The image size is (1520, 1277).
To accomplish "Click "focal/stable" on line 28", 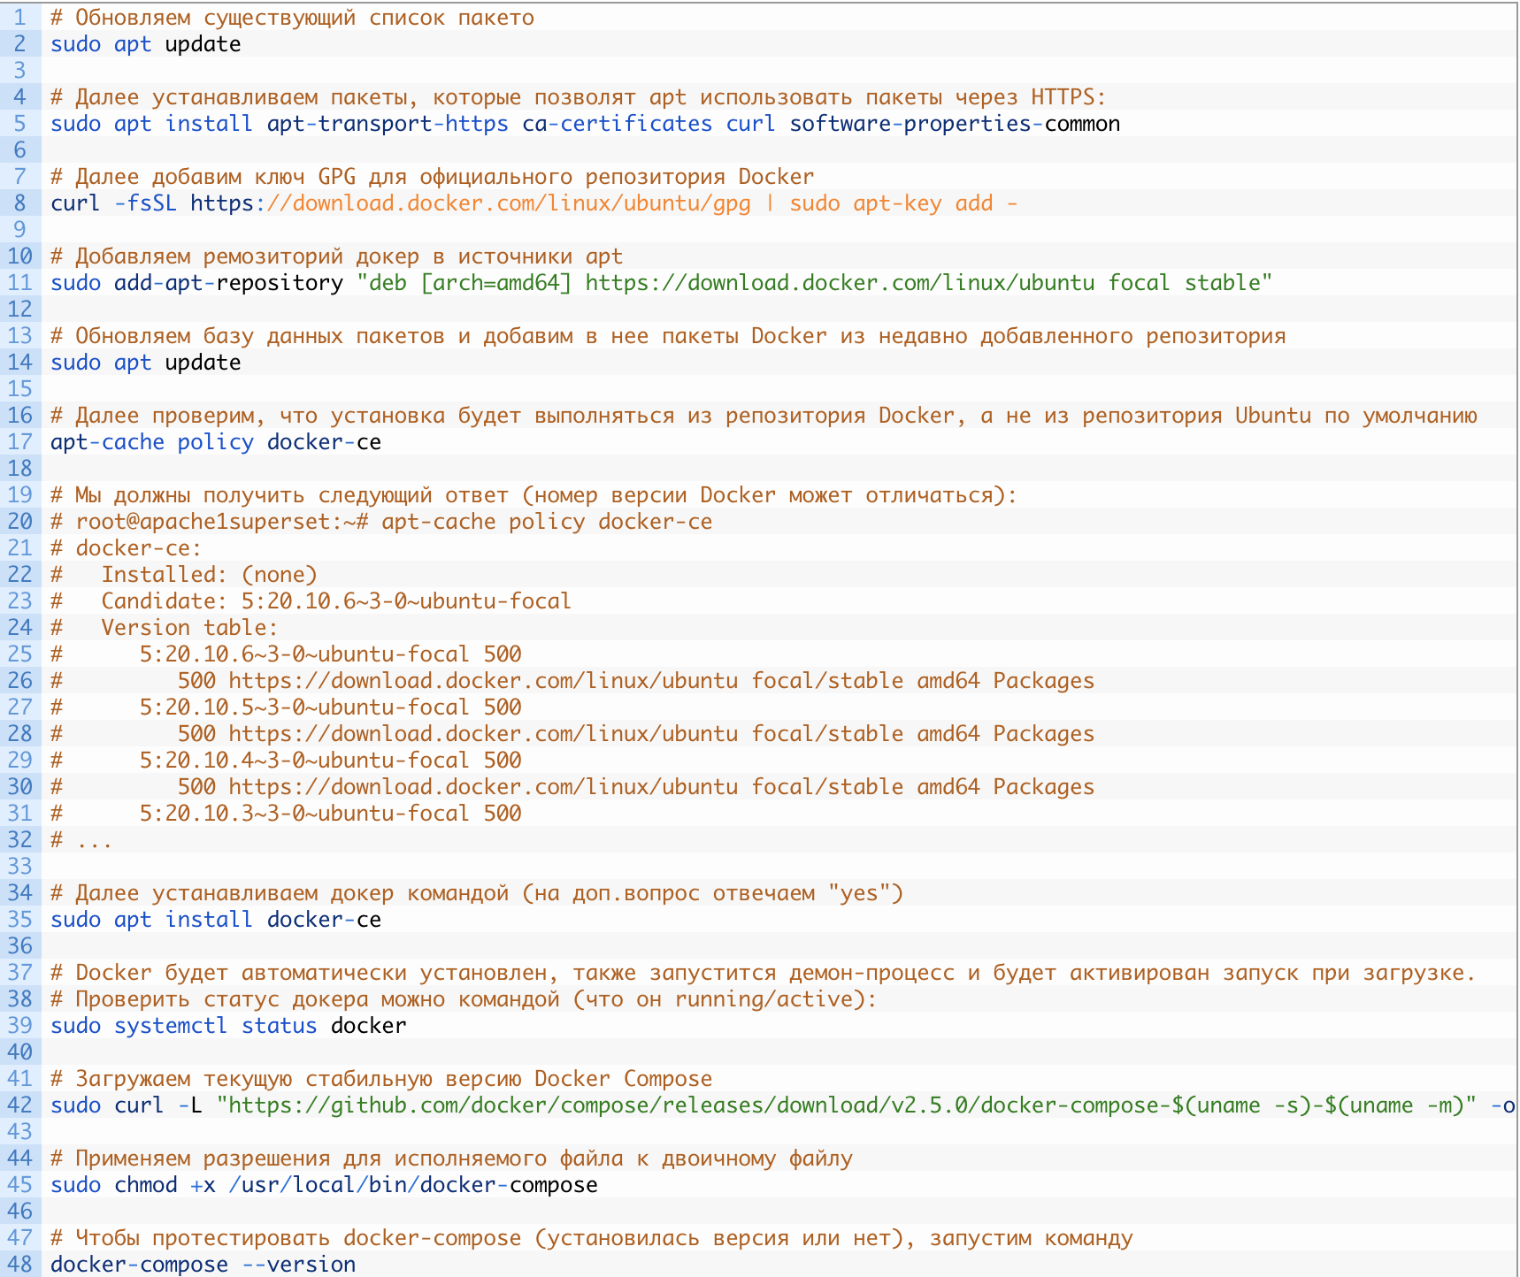I will [827, 734].
